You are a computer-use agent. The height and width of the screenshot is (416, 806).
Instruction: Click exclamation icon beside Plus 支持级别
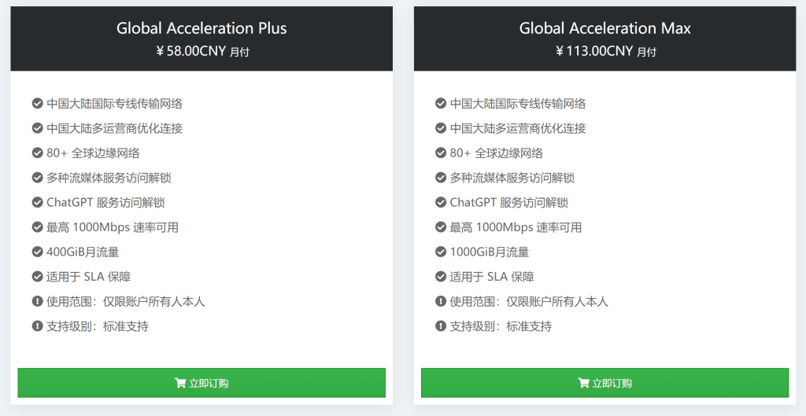[37, 326]
